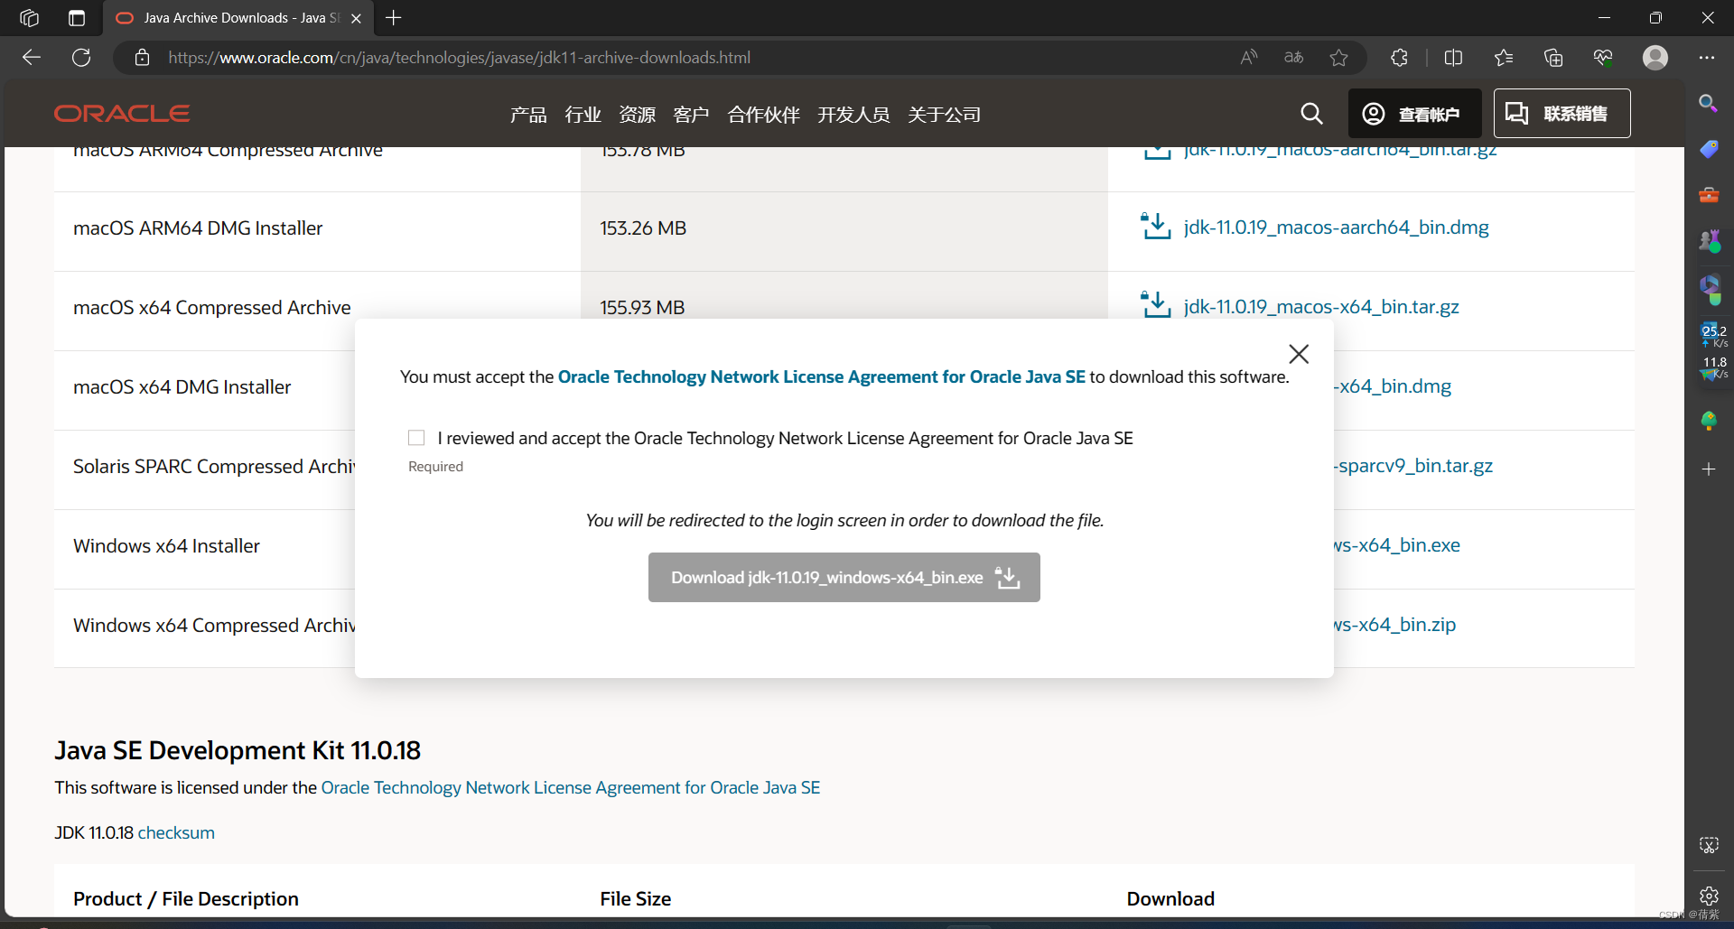
Task: Click the 联系销售 contact sales button
Action: point(1562,114)
